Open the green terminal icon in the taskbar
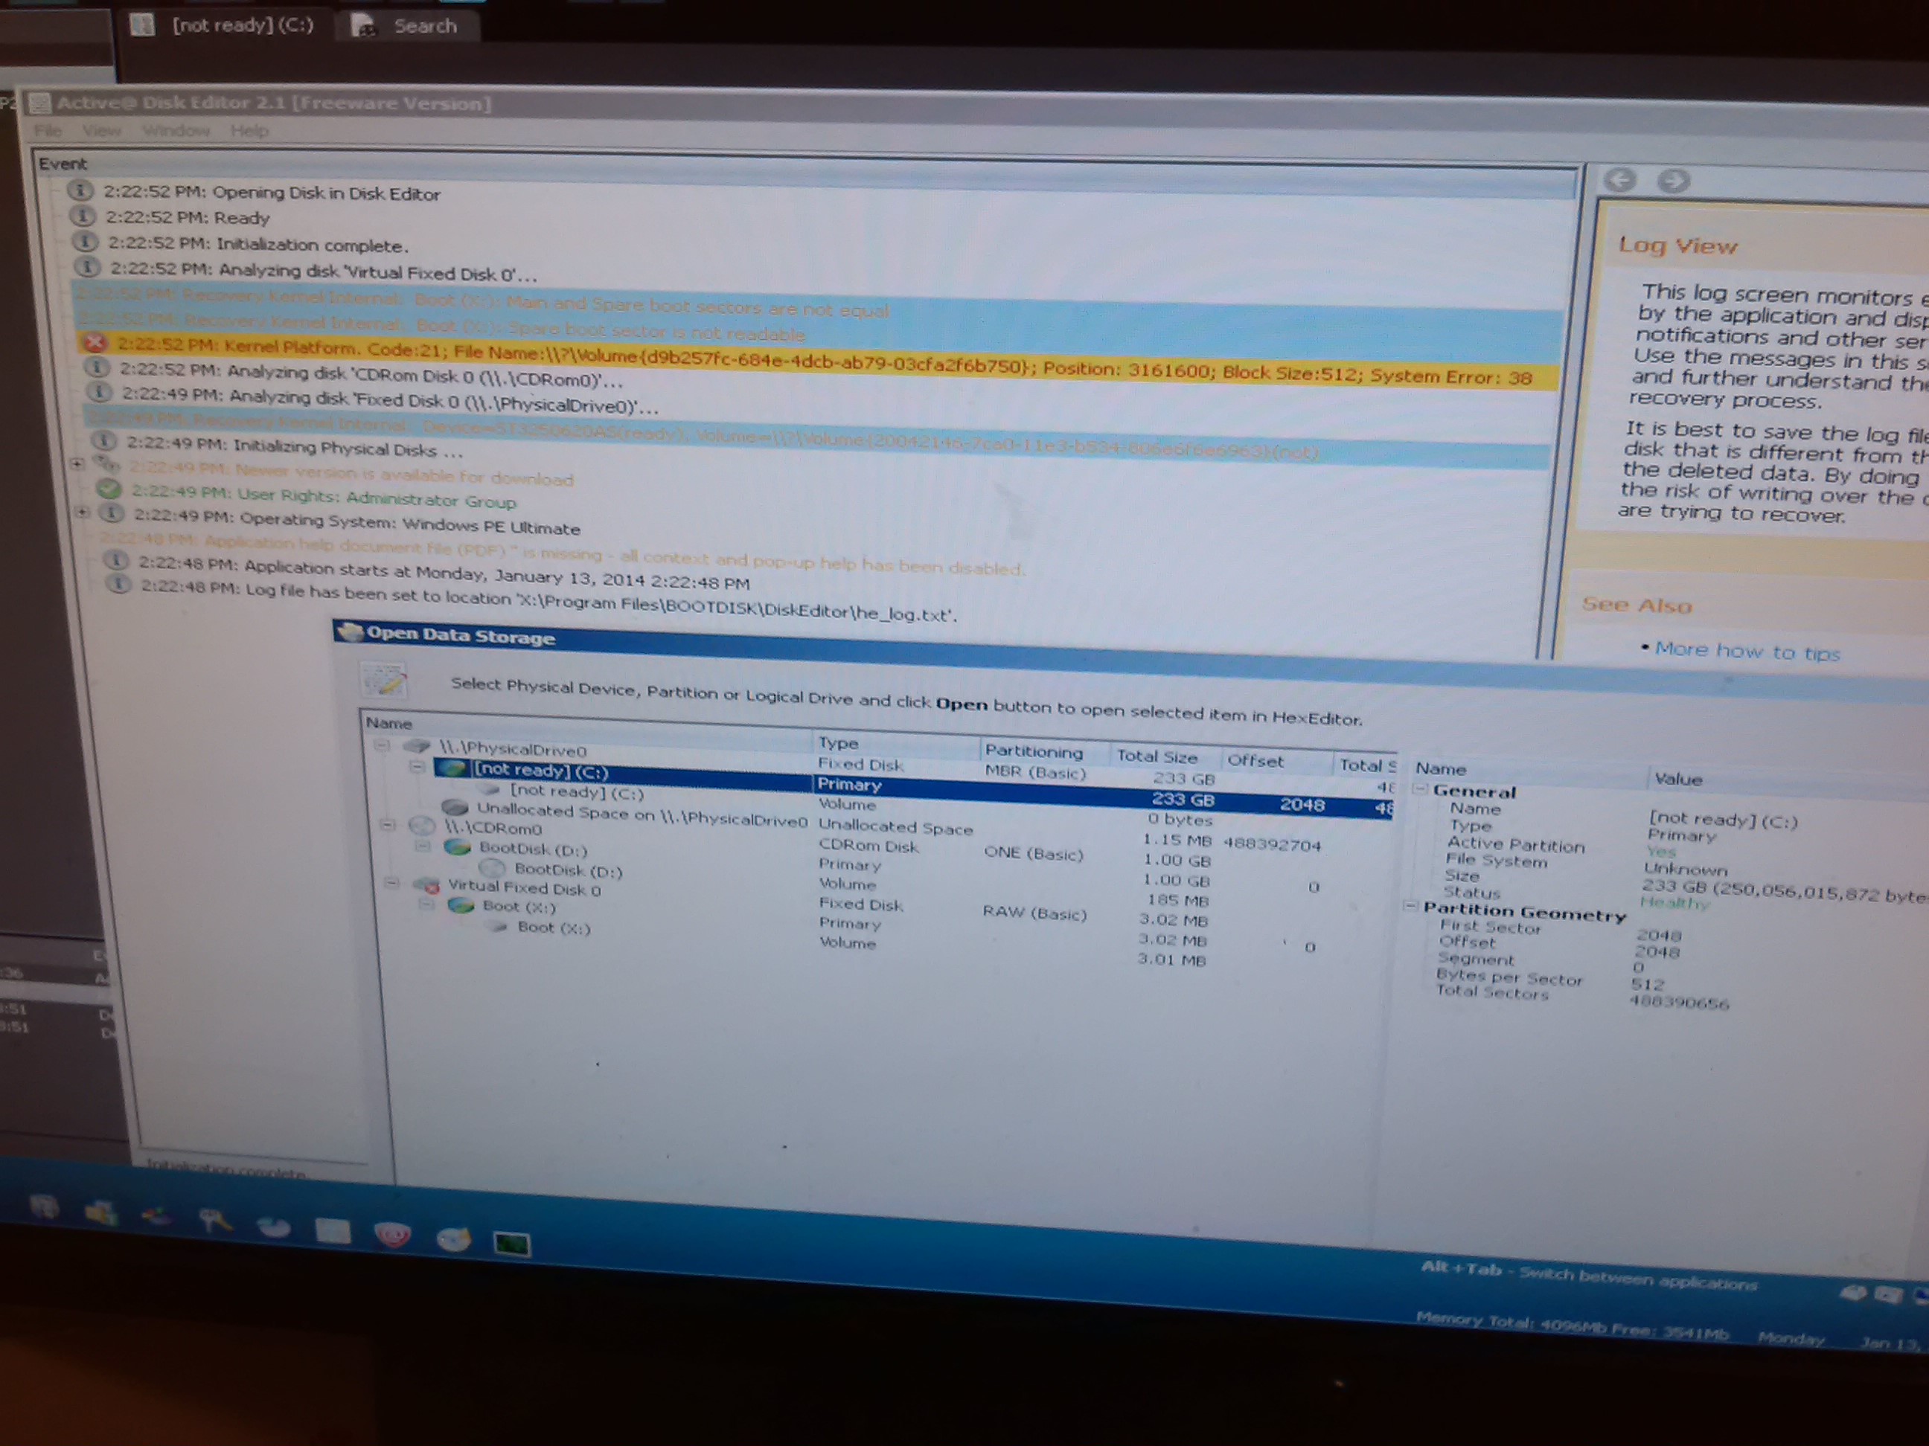 pos(511,1244)
